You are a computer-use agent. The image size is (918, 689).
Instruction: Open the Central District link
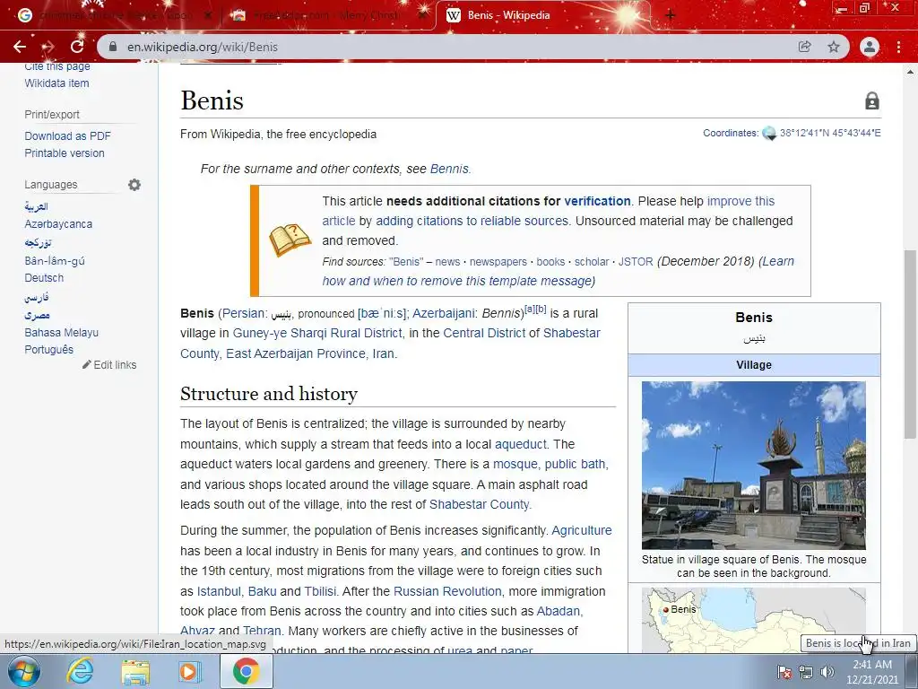point(484,333)
